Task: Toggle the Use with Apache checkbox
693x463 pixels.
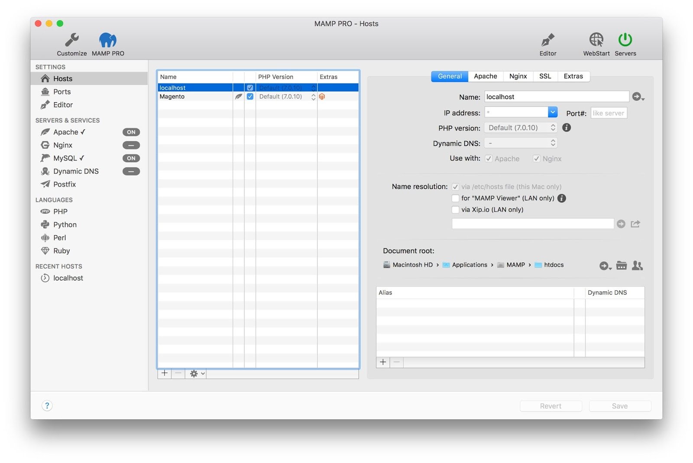Action: click(489, 158)
